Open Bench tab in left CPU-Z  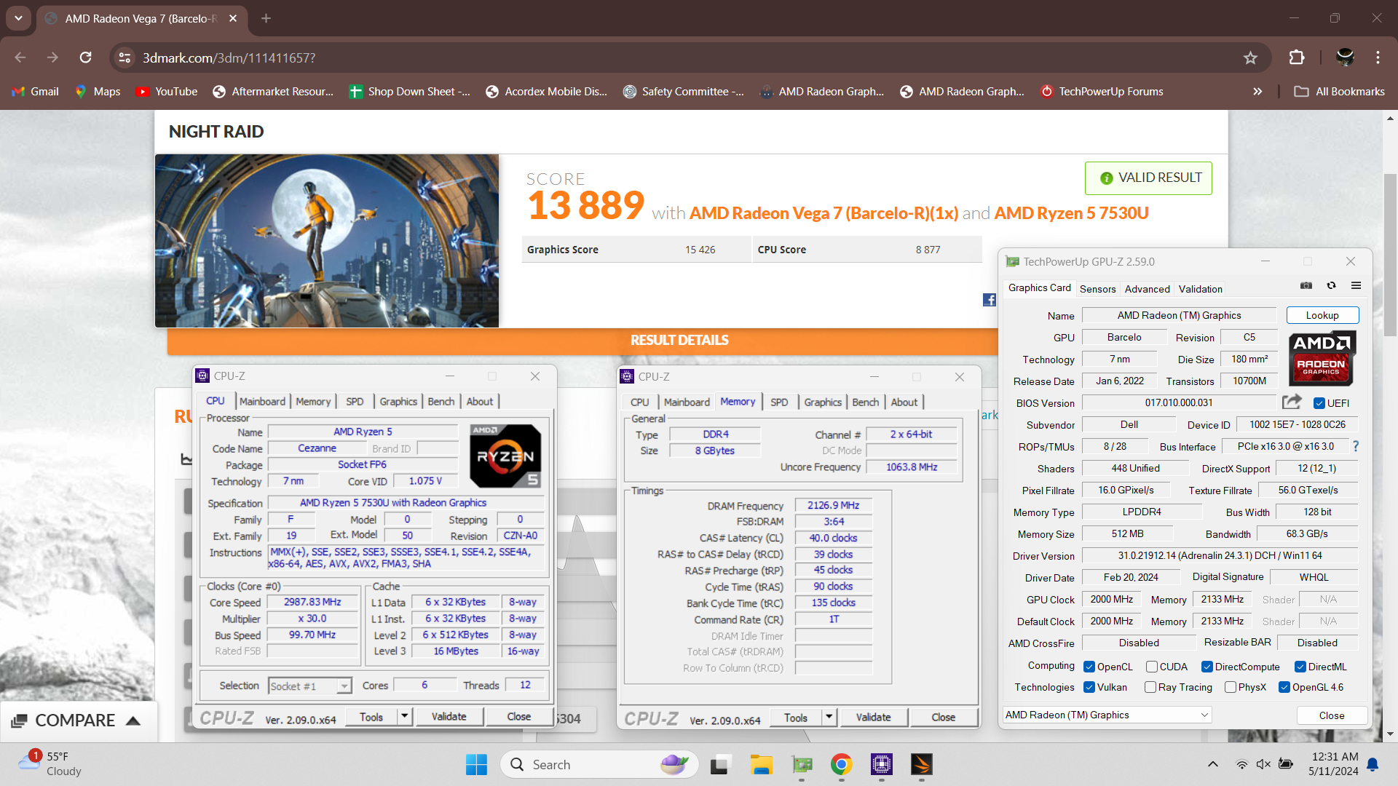coord(441,401)
